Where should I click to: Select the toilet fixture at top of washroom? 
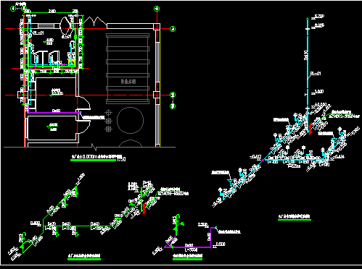[x=65, y=25]
